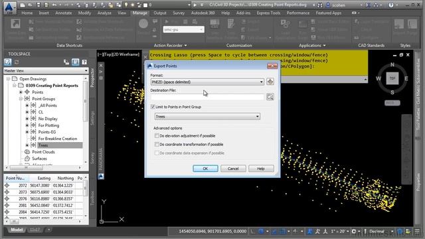Click the white layer color swatch in top toolbar
Screen dimensions: 425x239
coord(145,5)
